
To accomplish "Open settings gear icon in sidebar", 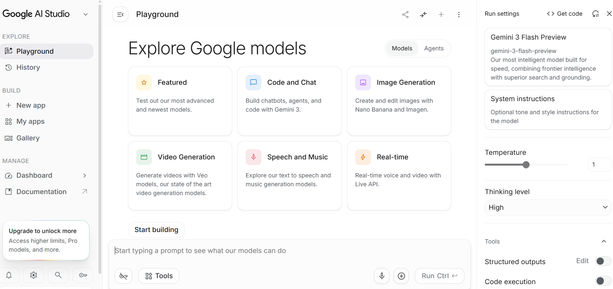I will (x=33, y=275).
